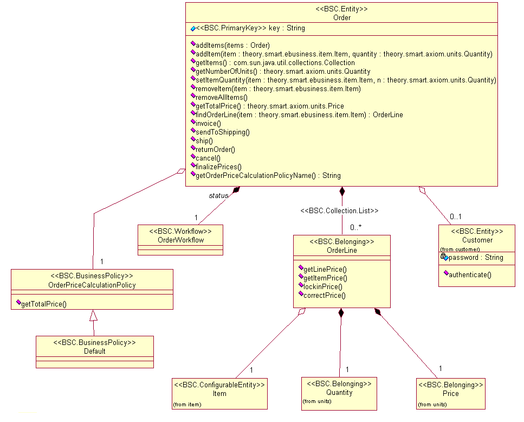Viewport: 524px width, 422px height.
Task: Select getNumberOfUnits() operation
Action: [x=283, y=71]
